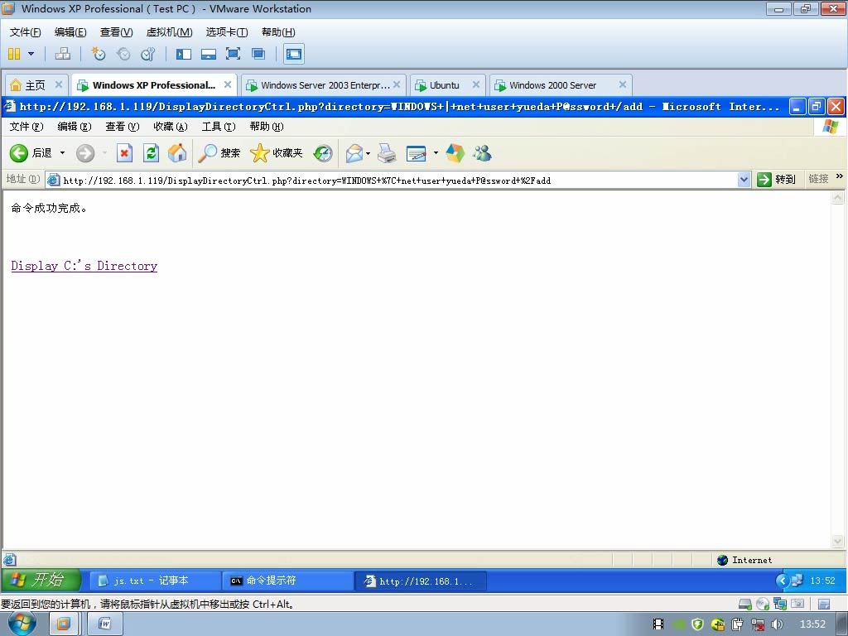Viewport: 848px width, 636px height.
Task: Refresh the page in Internet Explorer
Action: (151, 153)
